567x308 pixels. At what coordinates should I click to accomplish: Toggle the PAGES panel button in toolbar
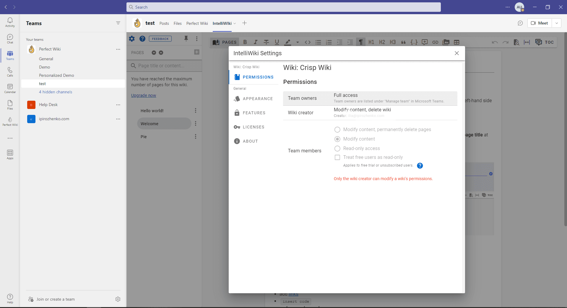225,42
